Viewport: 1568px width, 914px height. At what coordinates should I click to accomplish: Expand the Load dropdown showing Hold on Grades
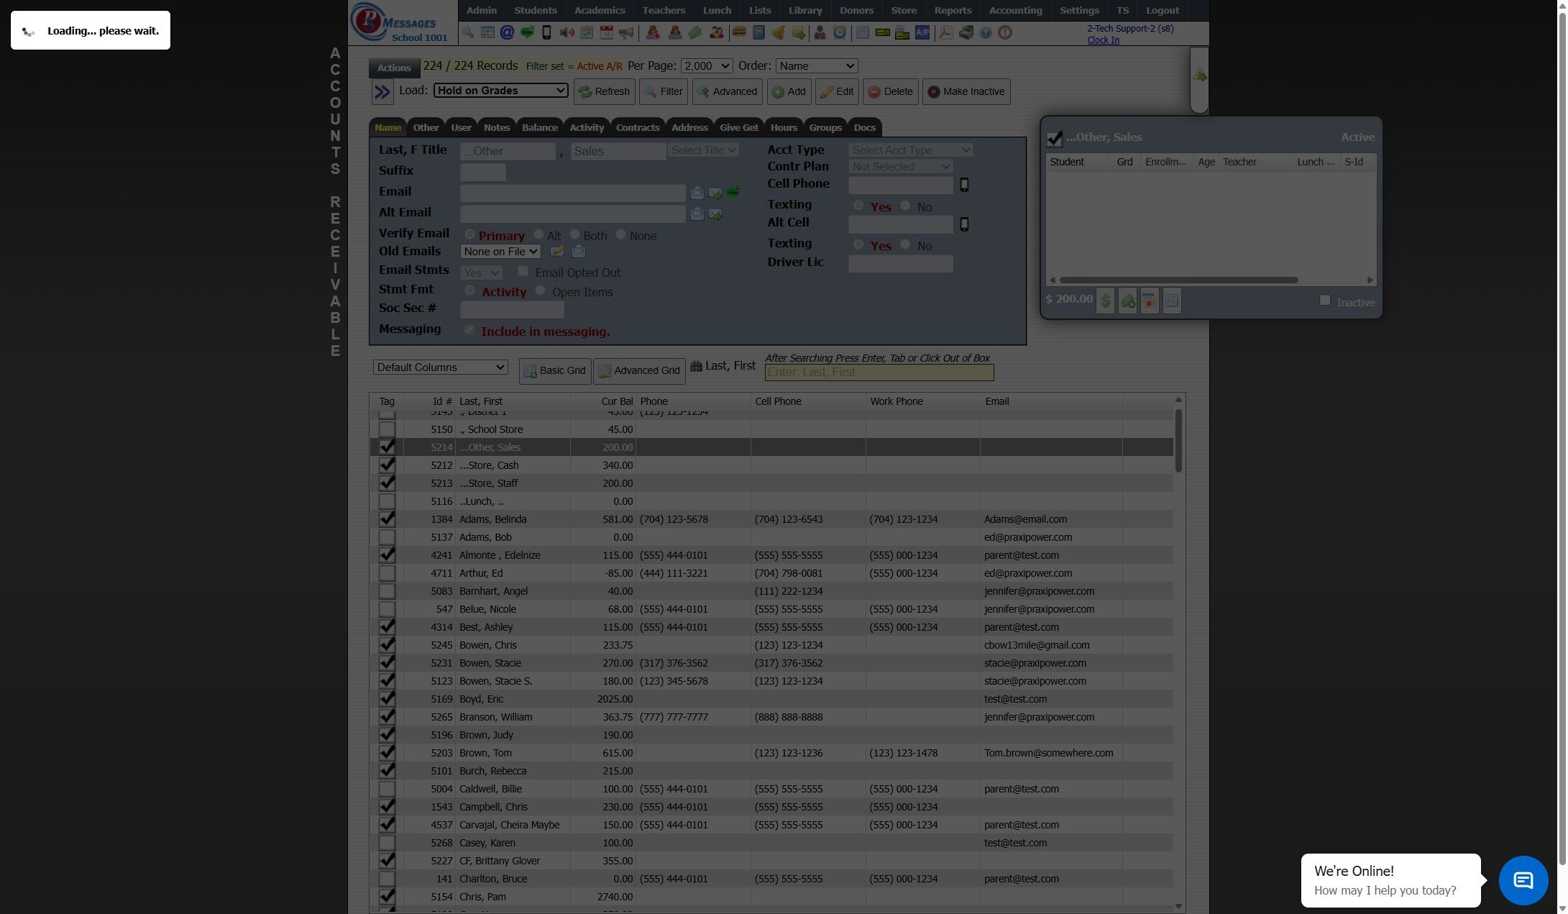coord(500,91)
